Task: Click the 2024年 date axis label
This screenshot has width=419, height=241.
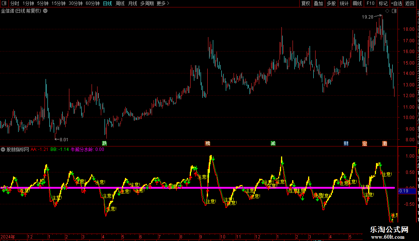Action: (8, 237)
